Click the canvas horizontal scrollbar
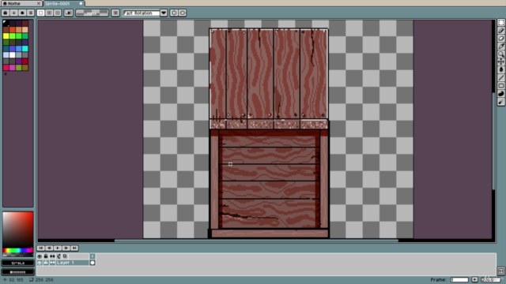Screen dimensions: 506x284 [256, 240]
